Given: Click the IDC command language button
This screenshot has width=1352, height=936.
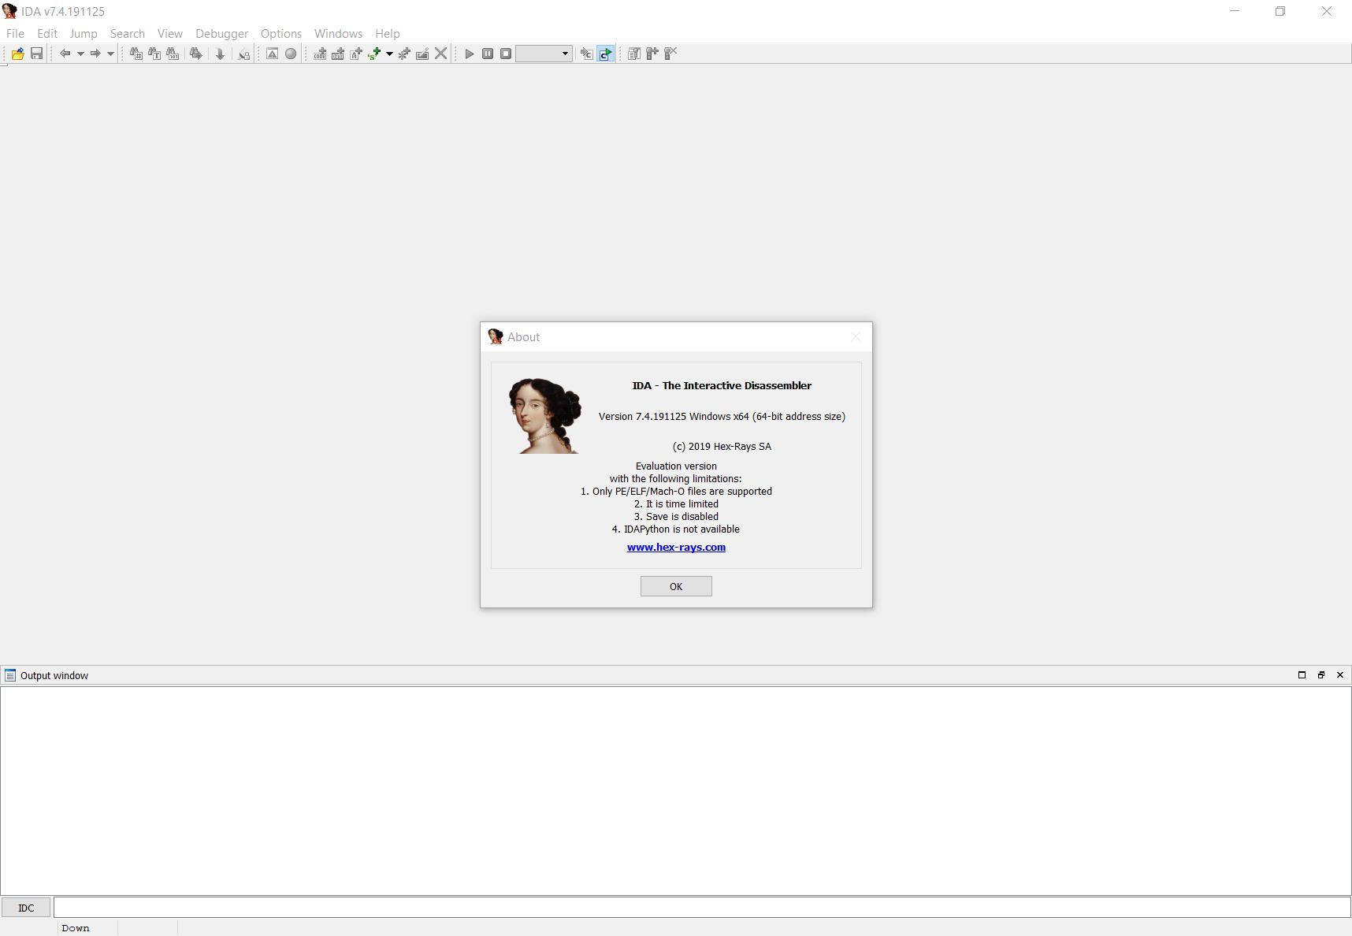Looking at the screenshot, I should 26,908.
